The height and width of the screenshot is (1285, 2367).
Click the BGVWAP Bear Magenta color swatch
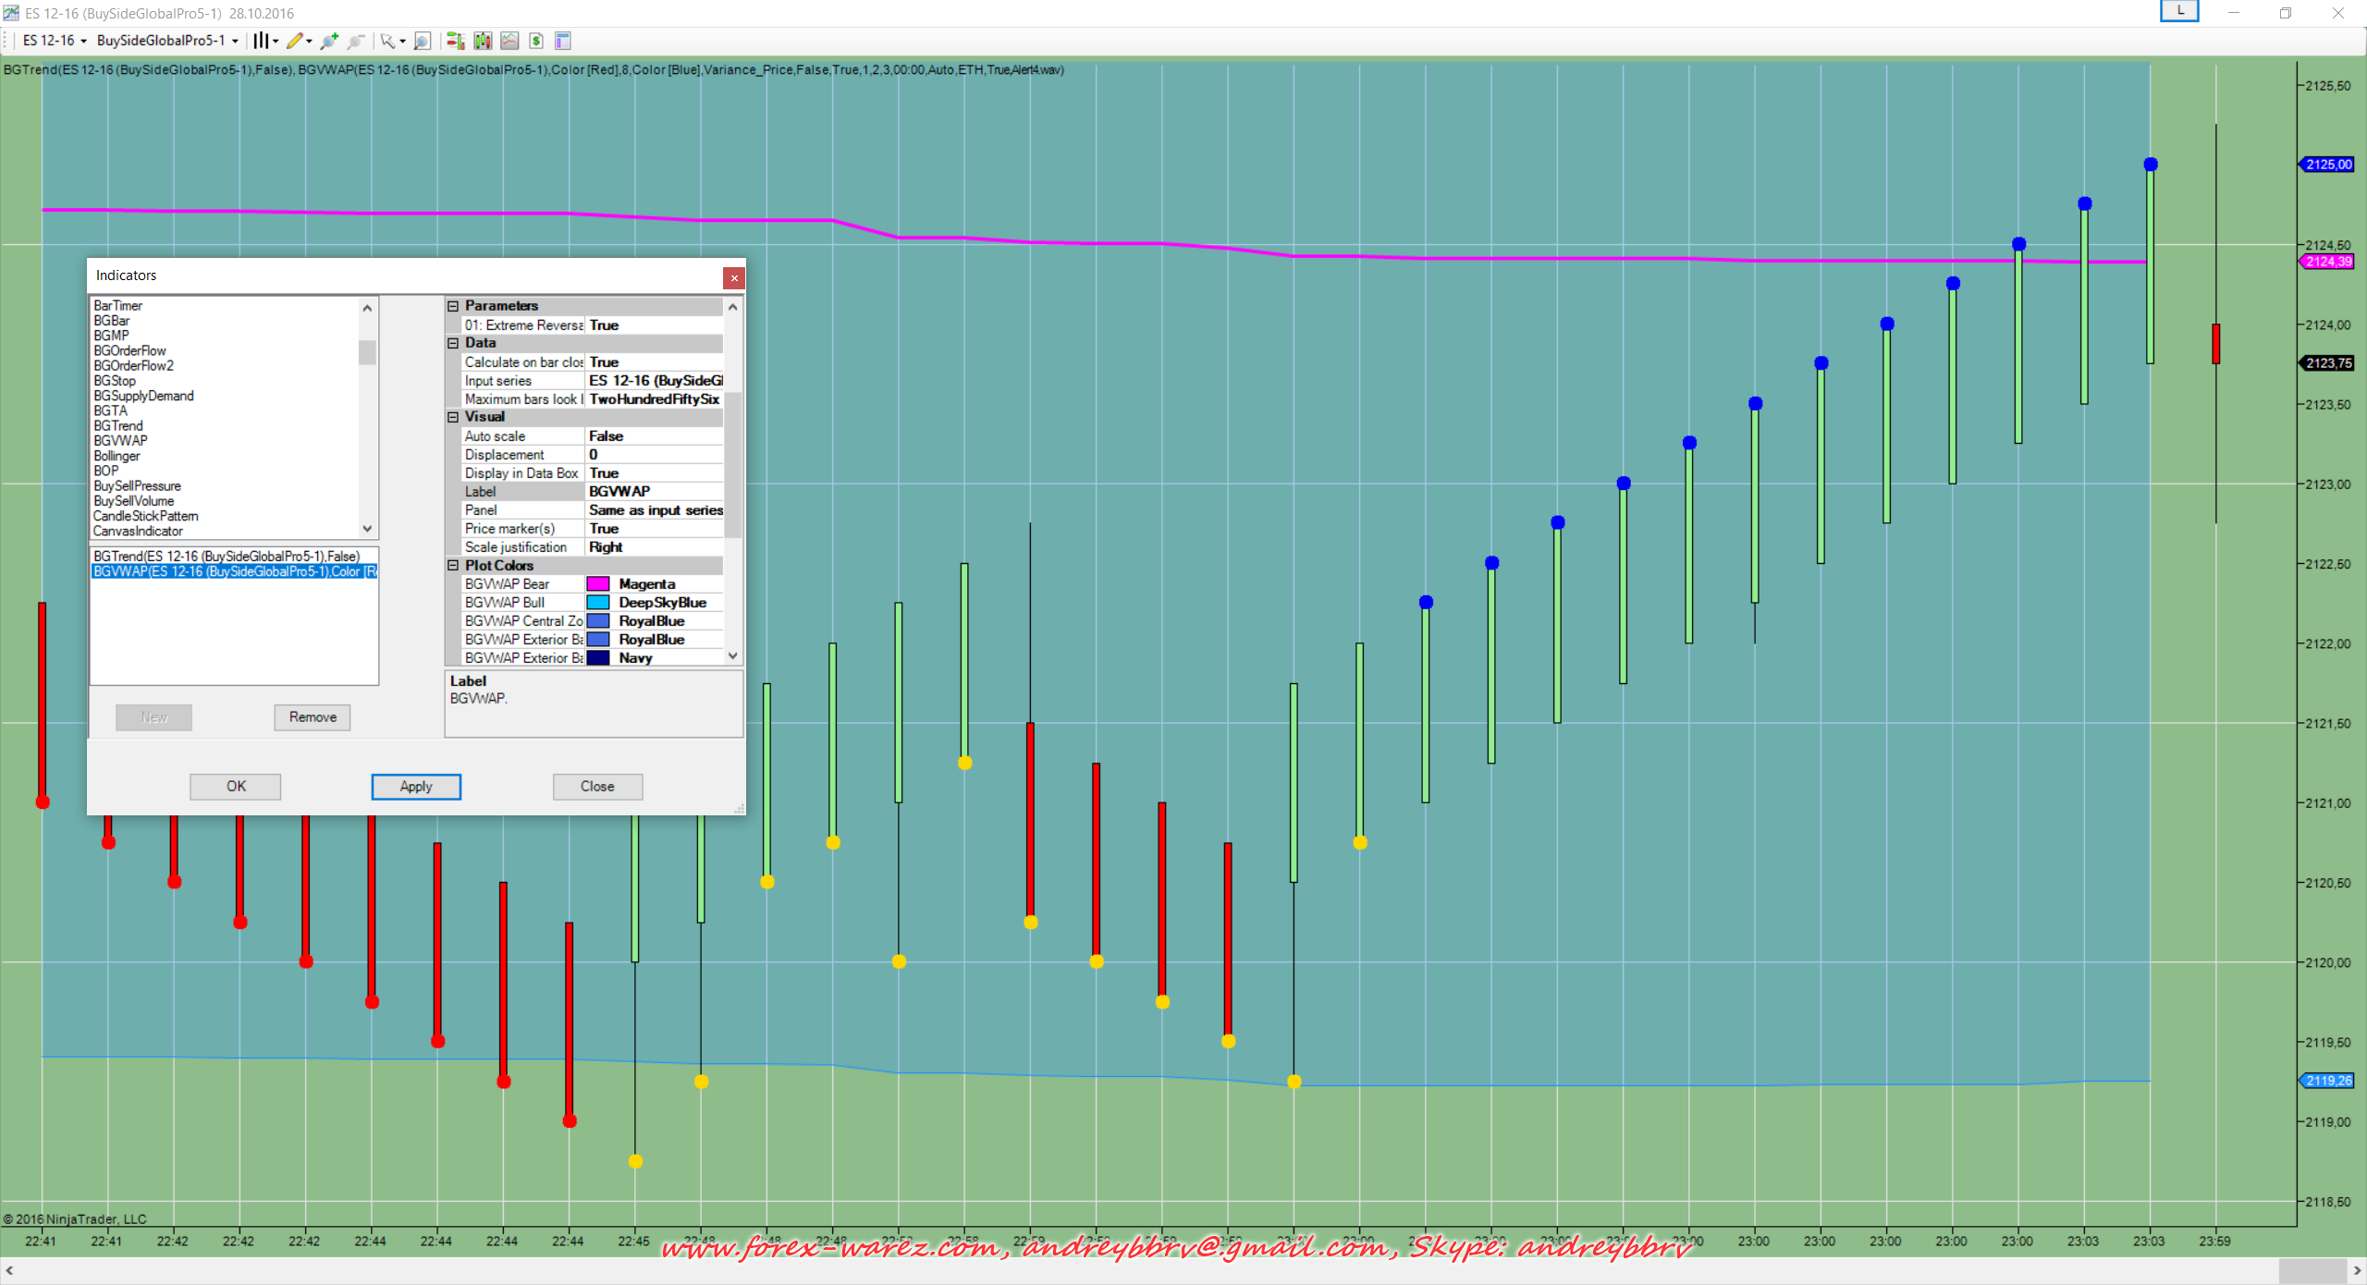(x=598, y=584)
